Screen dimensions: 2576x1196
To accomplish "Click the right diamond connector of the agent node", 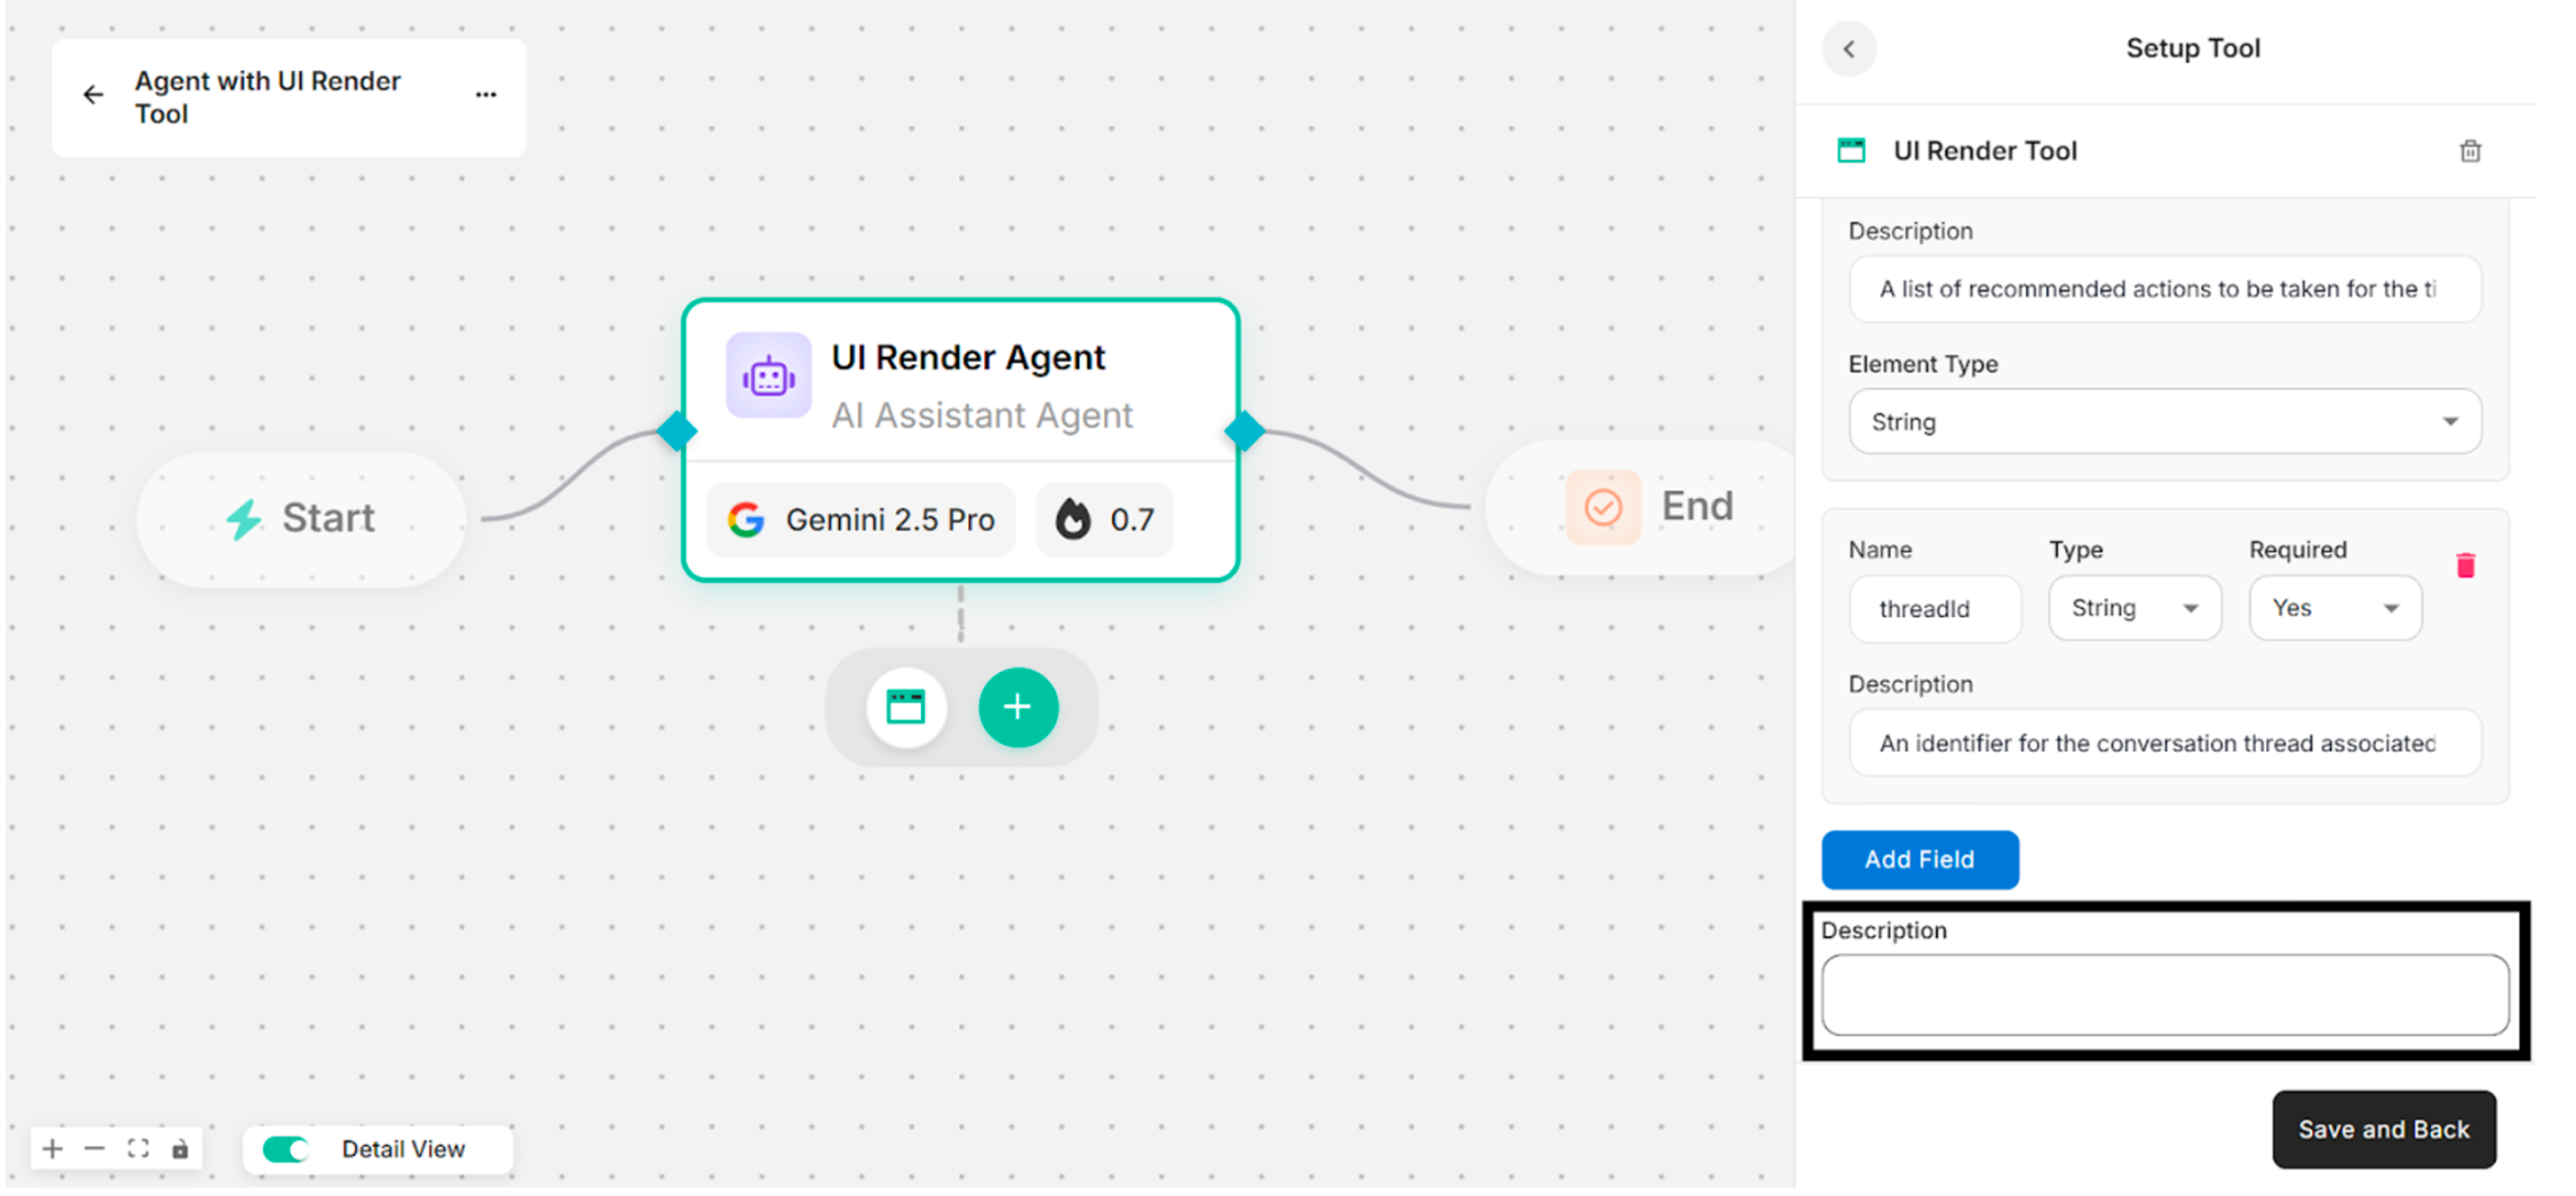I will coord(1245,433).
